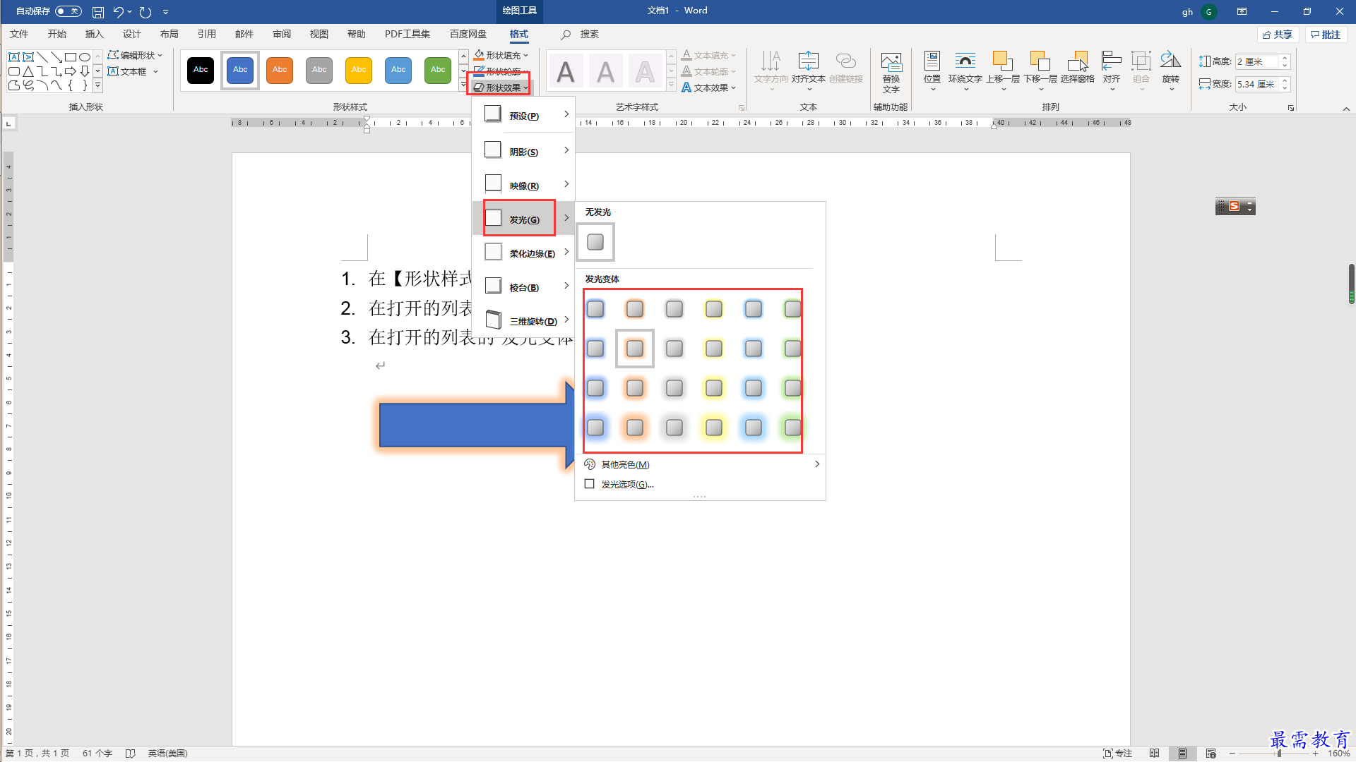Switch to the 设计 ribbon tab

[x=131, y=34]
